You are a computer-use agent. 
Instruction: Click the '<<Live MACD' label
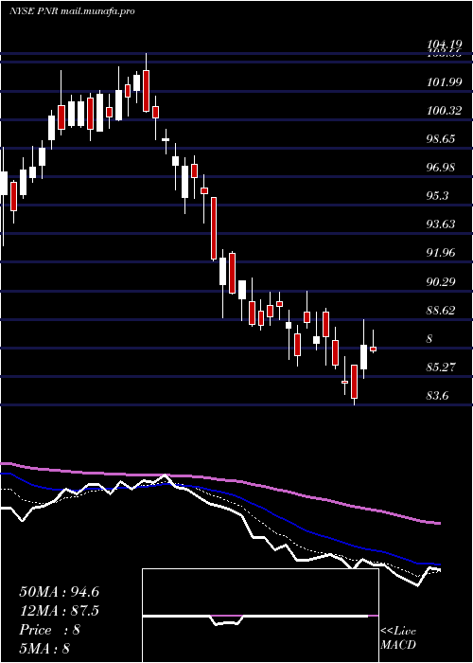click(398, 638)
